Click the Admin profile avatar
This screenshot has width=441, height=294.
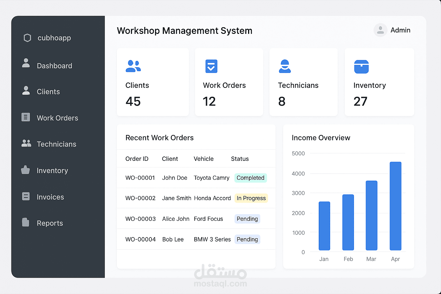click(x=380, y=30)
